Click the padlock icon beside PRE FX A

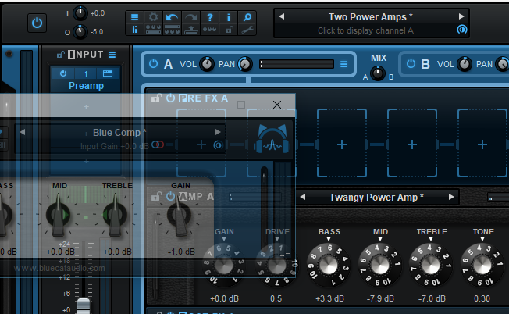pyautogui.click(x=156, y=98)
